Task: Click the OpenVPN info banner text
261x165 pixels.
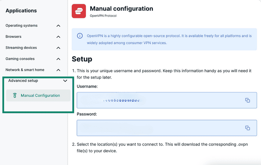Action: [169, 39]
